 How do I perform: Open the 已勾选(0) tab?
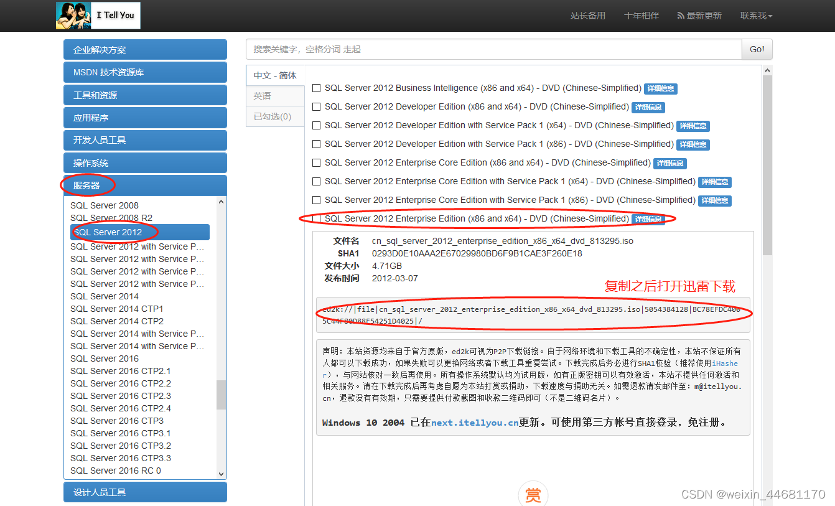click(275, 116)
